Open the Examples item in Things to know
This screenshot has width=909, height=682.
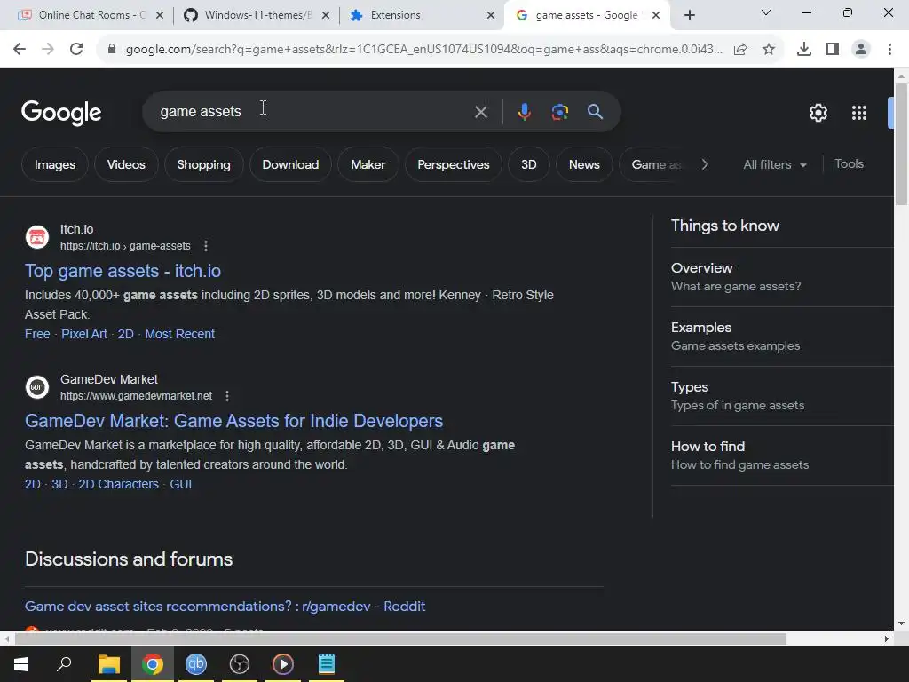pyautogui.click(x=781, y=337)
